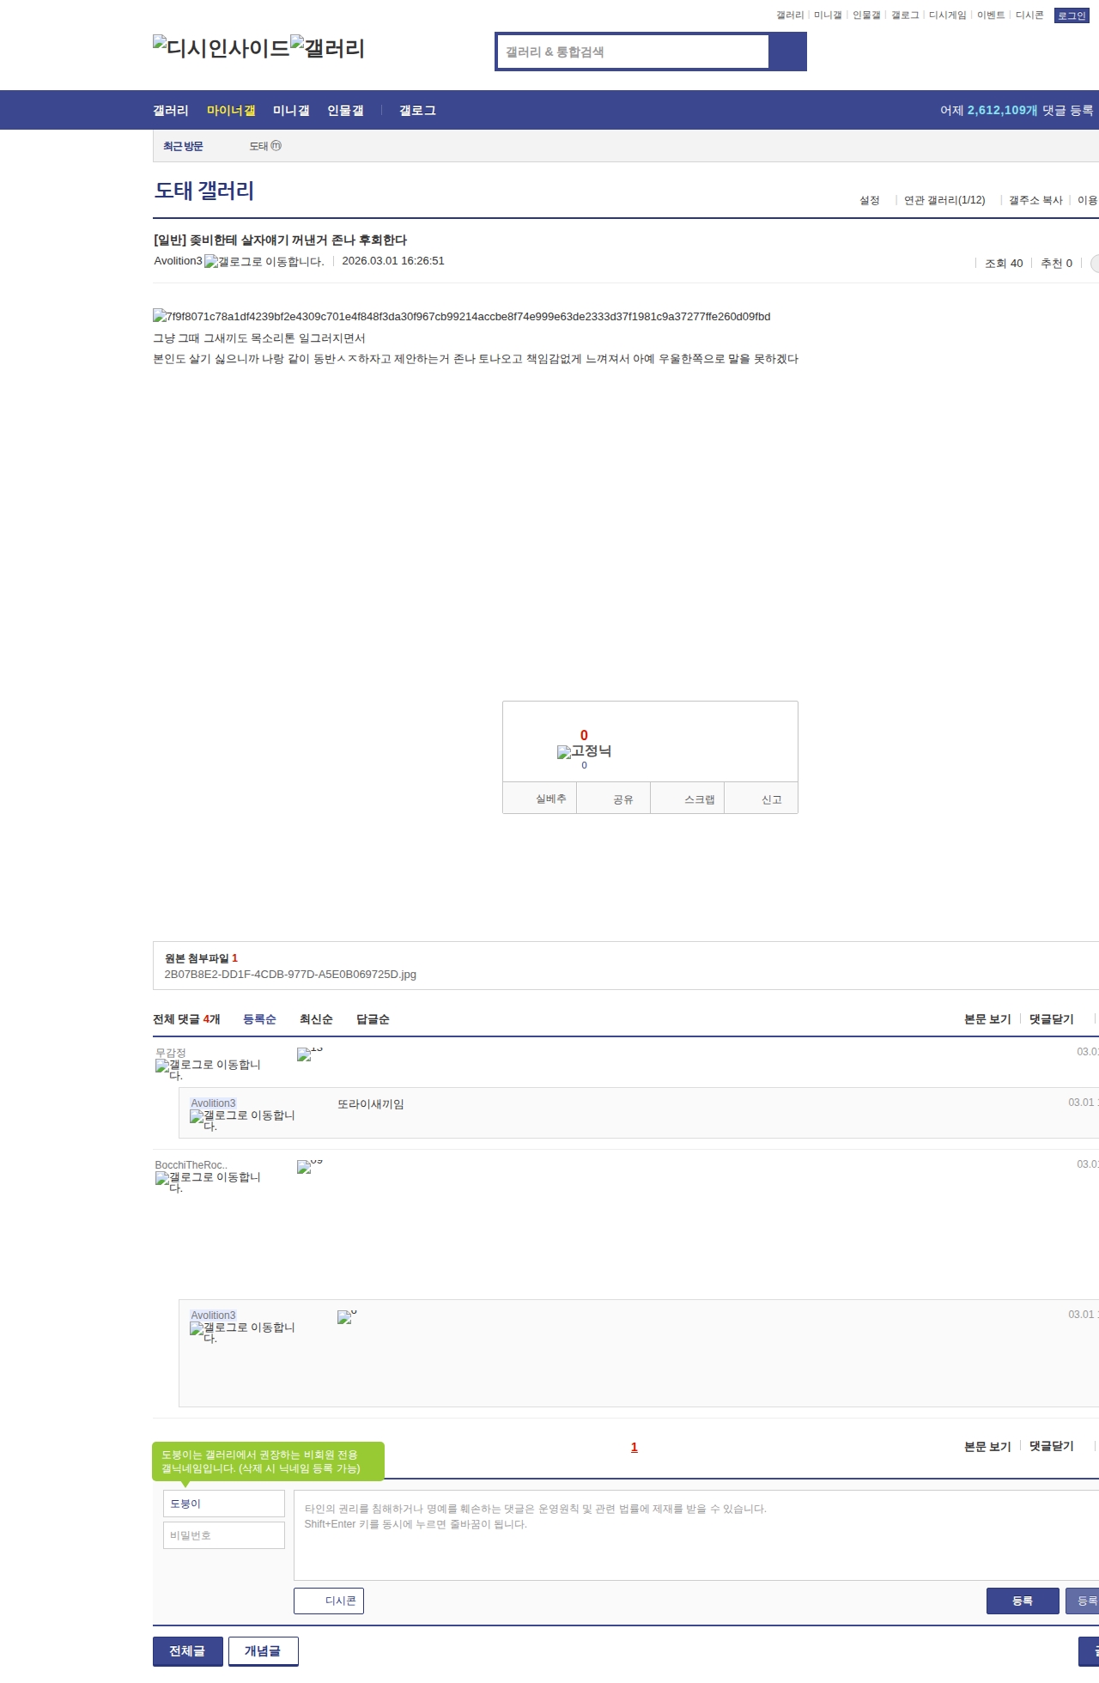1099x1683 pixels.
Task: Click the blue search button beside the search box
Action: point(787,52)
